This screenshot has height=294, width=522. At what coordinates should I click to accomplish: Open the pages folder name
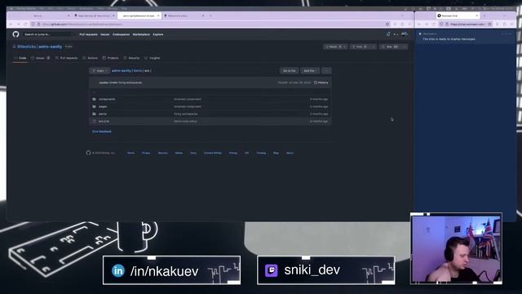point(103,107)
